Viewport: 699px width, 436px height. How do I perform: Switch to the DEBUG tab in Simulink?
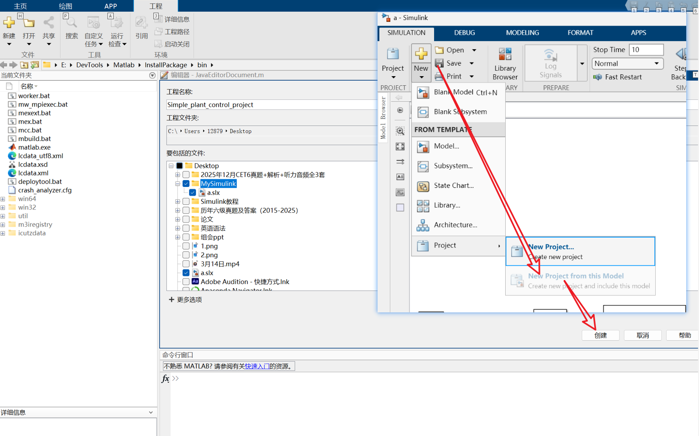(x=464, y=32)
